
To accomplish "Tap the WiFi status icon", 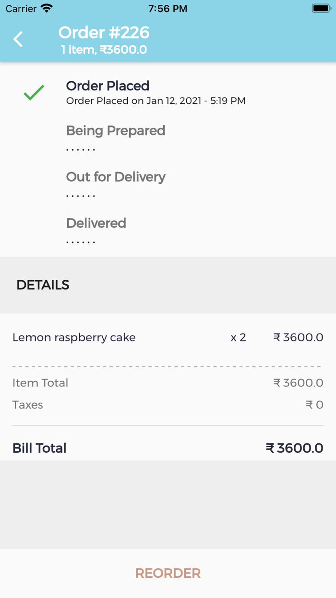I will [47, 9].
